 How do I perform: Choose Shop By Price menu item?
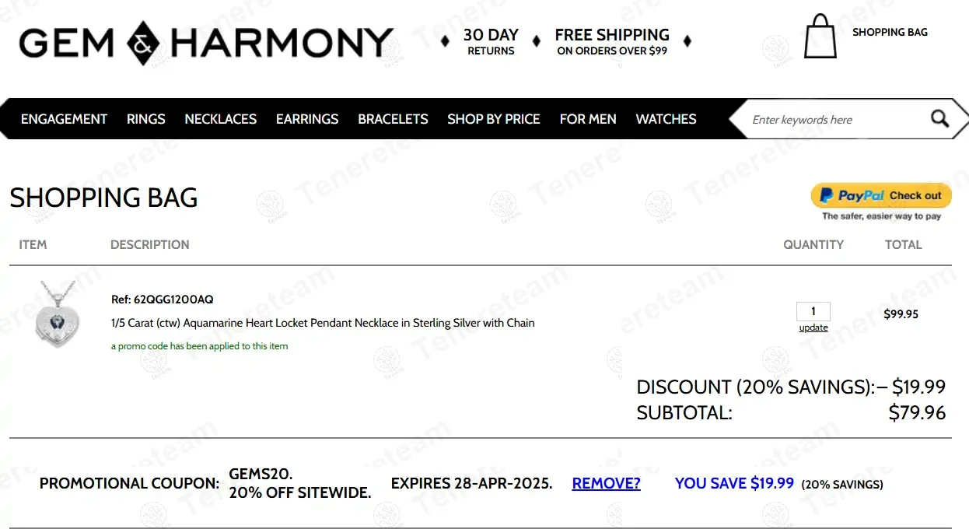(493, 119)
